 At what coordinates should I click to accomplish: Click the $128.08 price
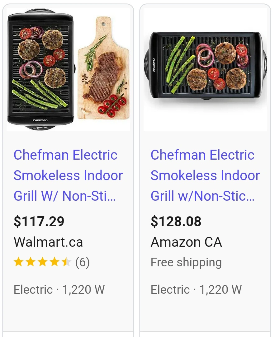pyautogui.click(x=176, y=222)
